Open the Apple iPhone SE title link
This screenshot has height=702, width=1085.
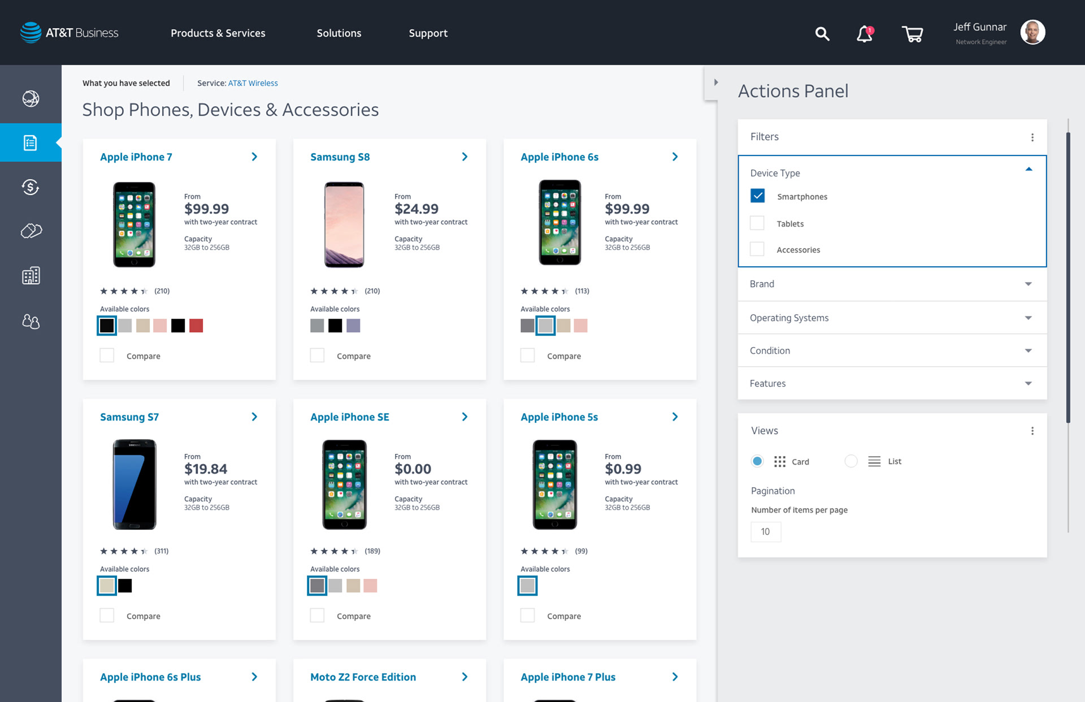(350, 417)
